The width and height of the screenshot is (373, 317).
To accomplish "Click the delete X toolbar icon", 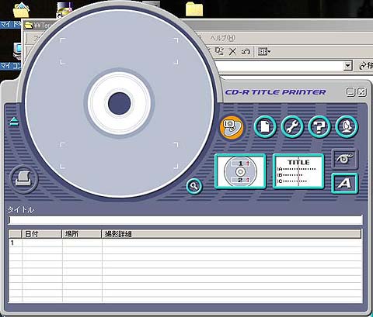I will click(232, 52).
